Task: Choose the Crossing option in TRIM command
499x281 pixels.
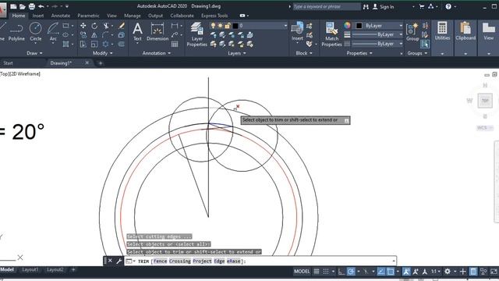Action: [180, 261]
